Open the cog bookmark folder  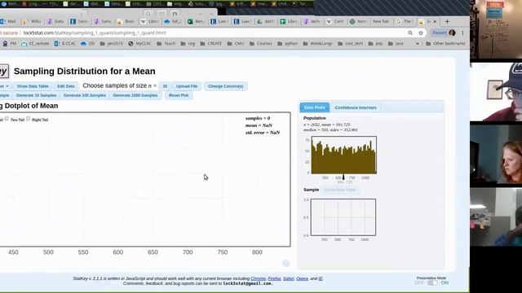click(x=188, y=43)
